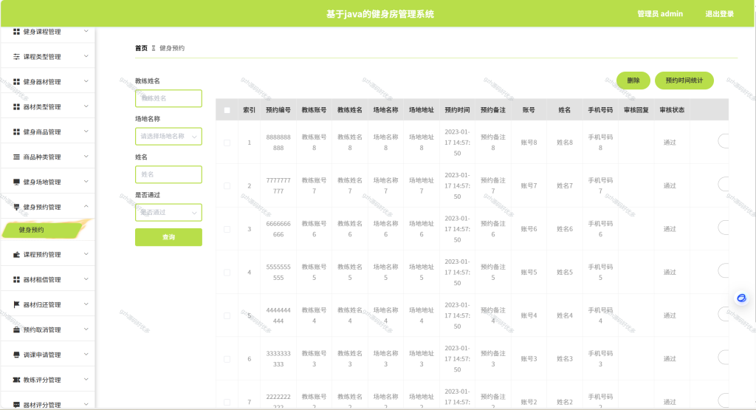Check the row with 预约编号 8888888888

[227, 143]
